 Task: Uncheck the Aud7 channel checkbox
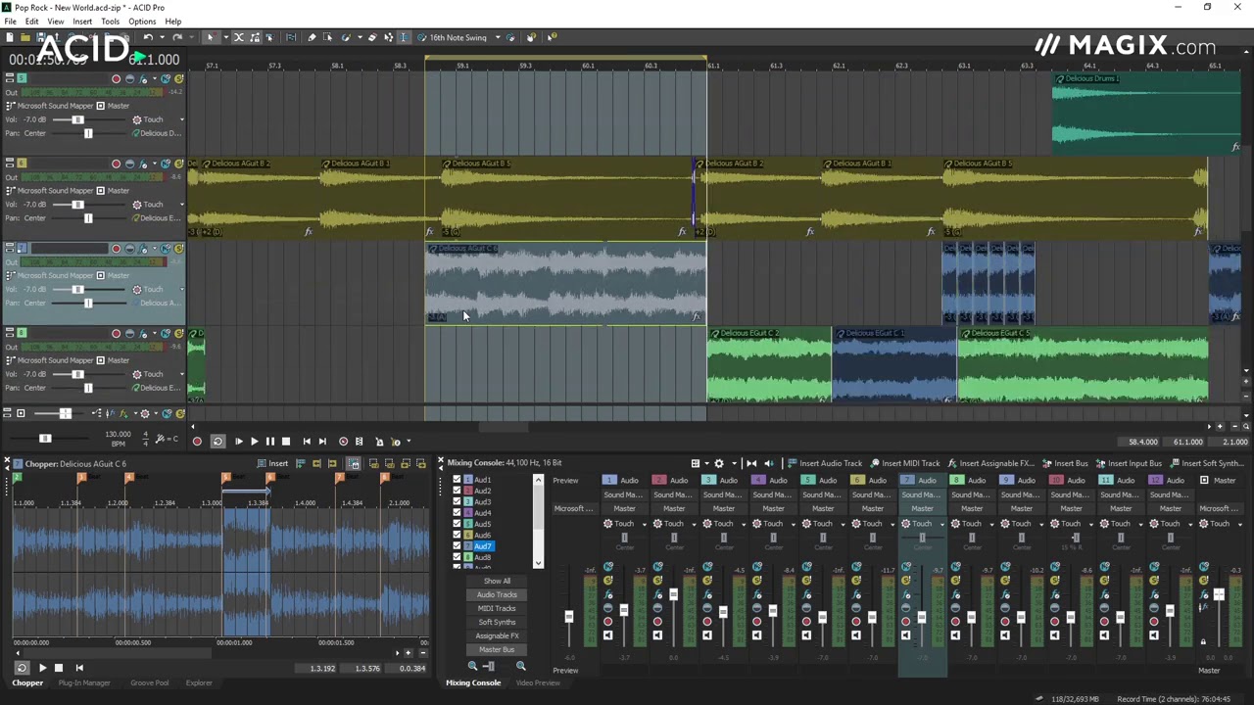coord(457,545)
